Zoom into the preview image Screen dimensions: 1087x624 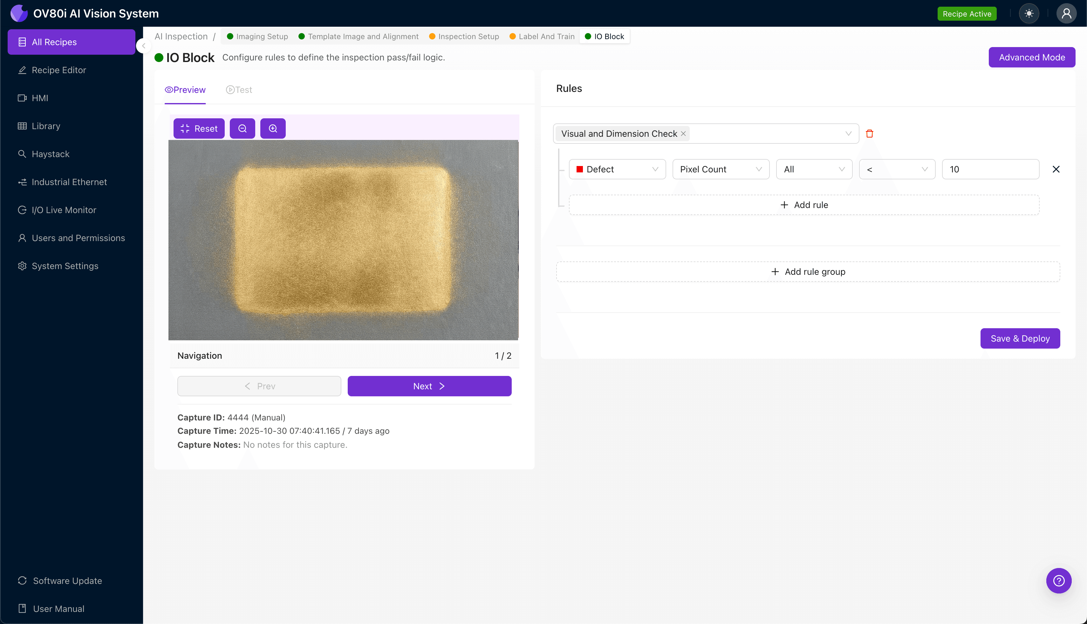tap(273, 128)
